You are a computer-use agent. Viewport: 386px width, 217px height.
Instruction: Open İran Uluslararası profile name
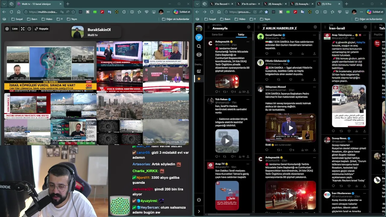pos(341,193)
